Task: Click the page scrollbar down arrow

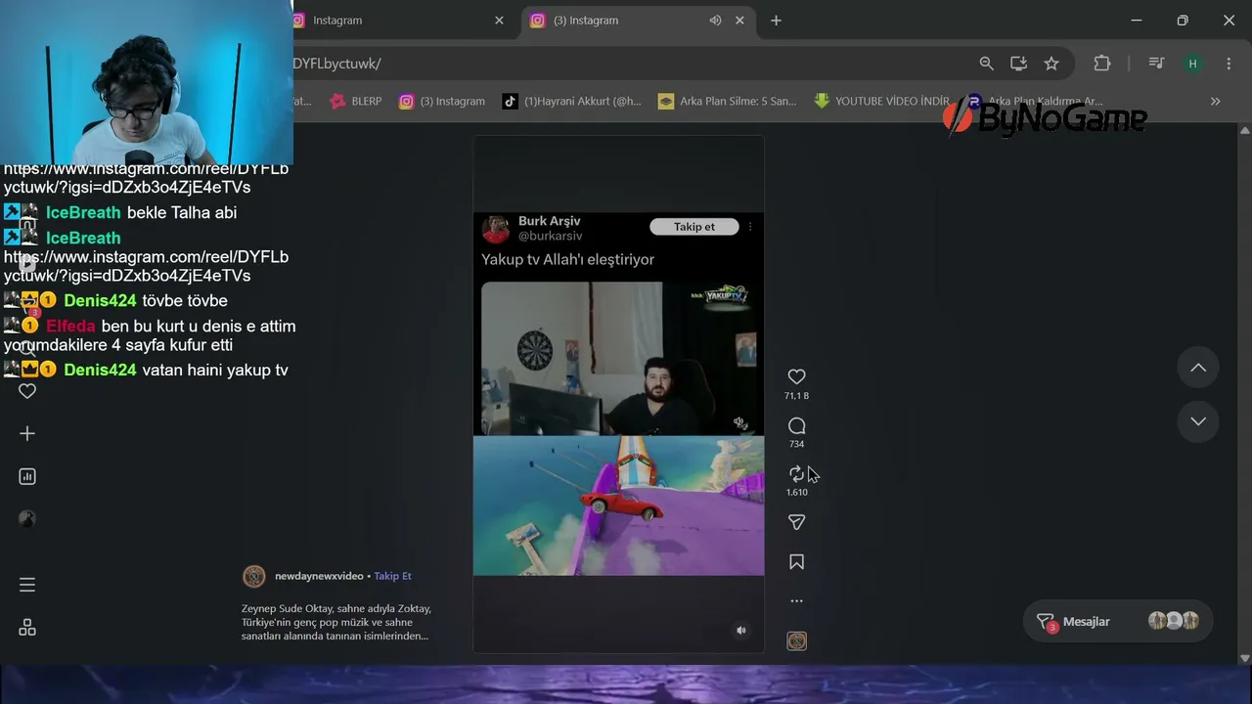Action: [x=1244, y=658]
